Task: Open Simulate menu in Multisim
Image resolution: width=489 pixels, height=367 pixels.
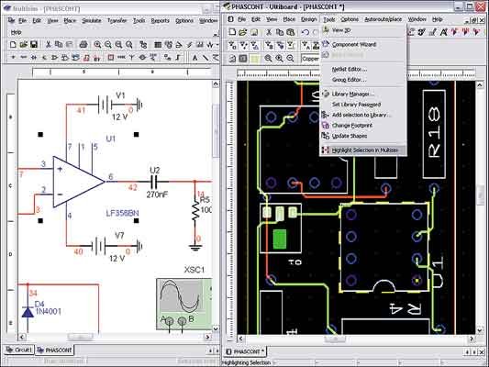Action: tap(92, 20)
